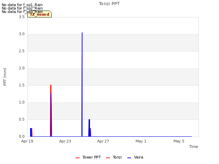The height and width of the screenshot is (164, 219).
Task: Toggle the Vaira legend entry
Action: [x=135, y=157]
